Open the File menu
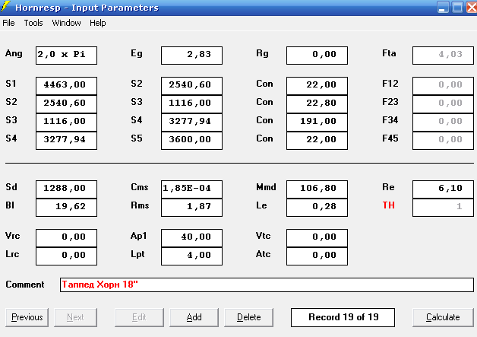This screenshot has height=337, width=477. click(x=8, y=23)
